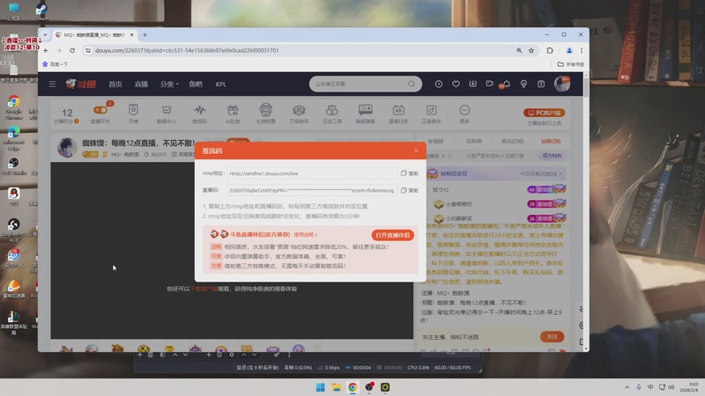Viewport: 705px width, 396px height.
Task: Open 所有书签 folder
Action: click(x=570, y=64)
